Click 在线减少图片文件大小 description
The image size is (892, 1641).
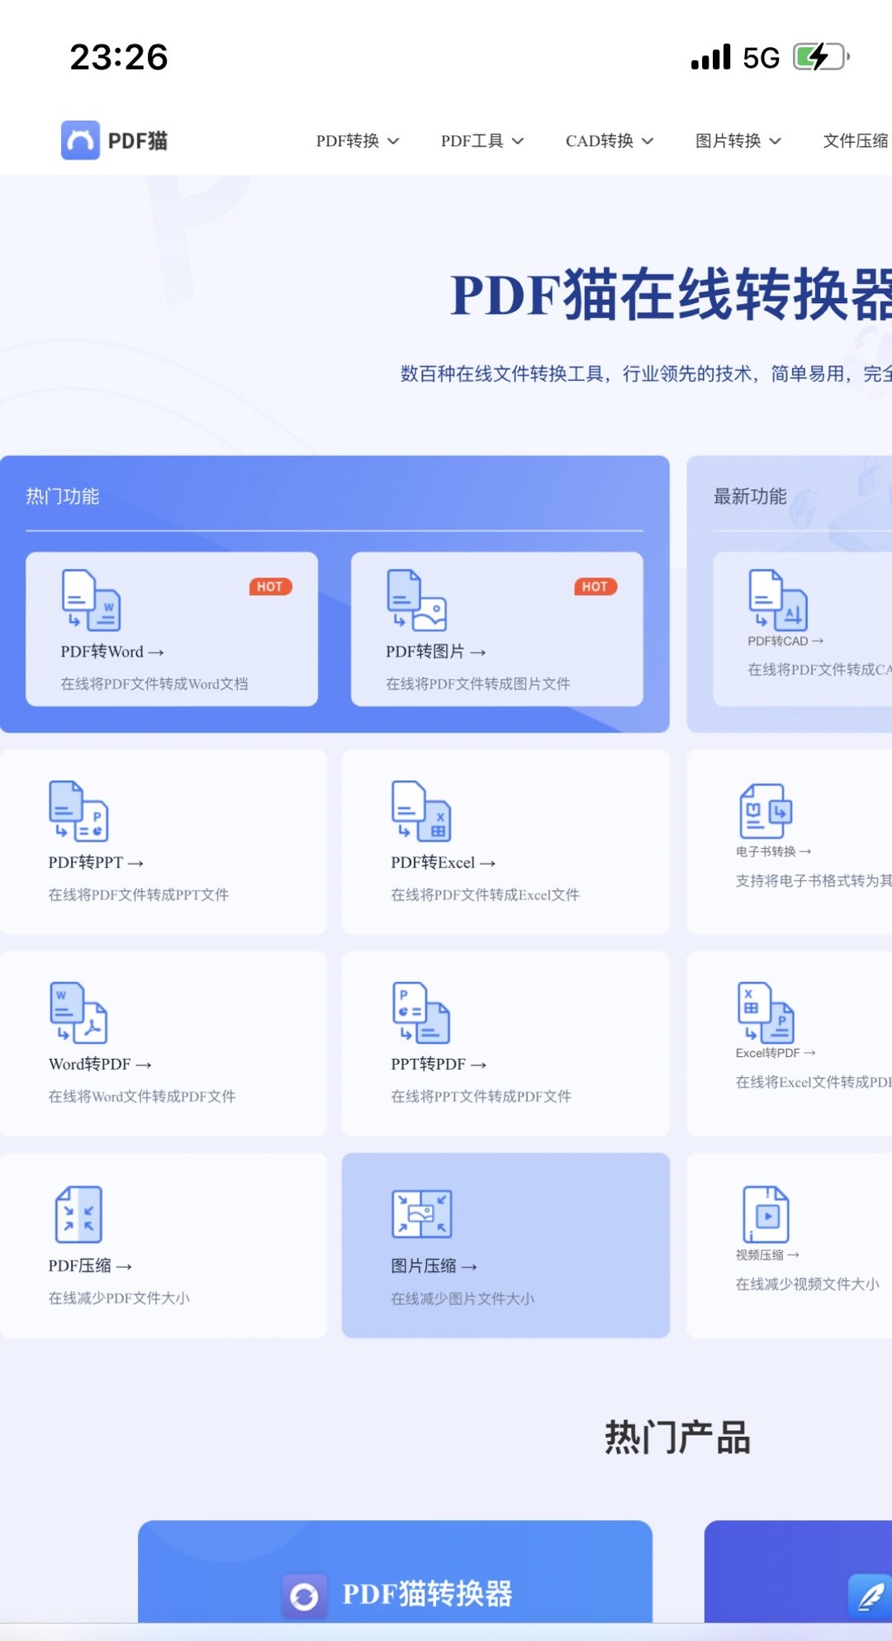(x=463, y=1298)
